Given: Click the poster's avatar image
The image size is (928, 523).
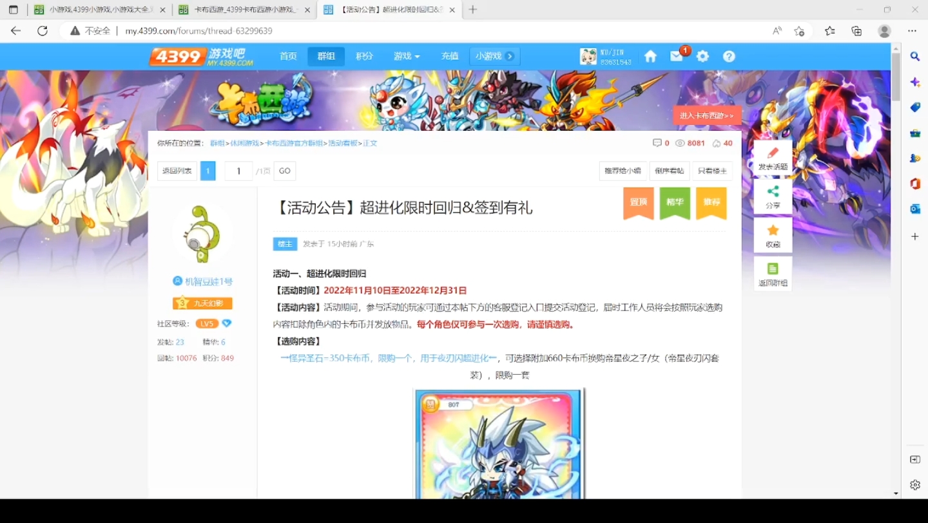Looking at the screenshot, I should 202,234.
